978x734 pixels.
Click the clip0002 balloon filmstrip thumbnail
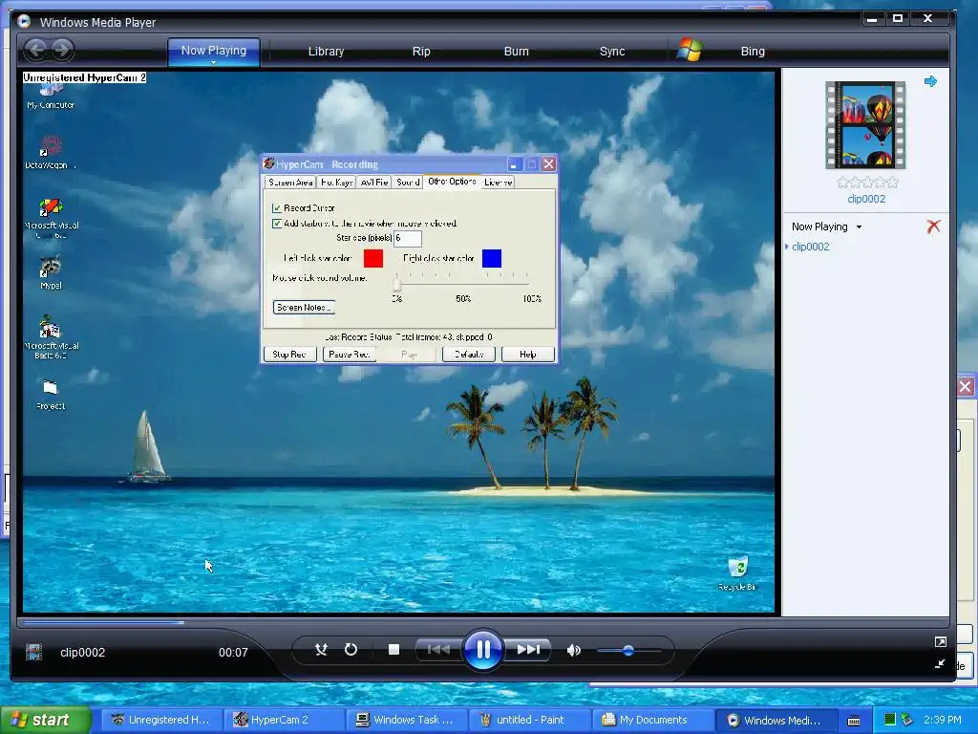865,125
